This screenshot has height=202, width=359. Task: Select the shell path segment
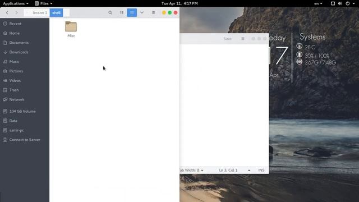point(56,12)
